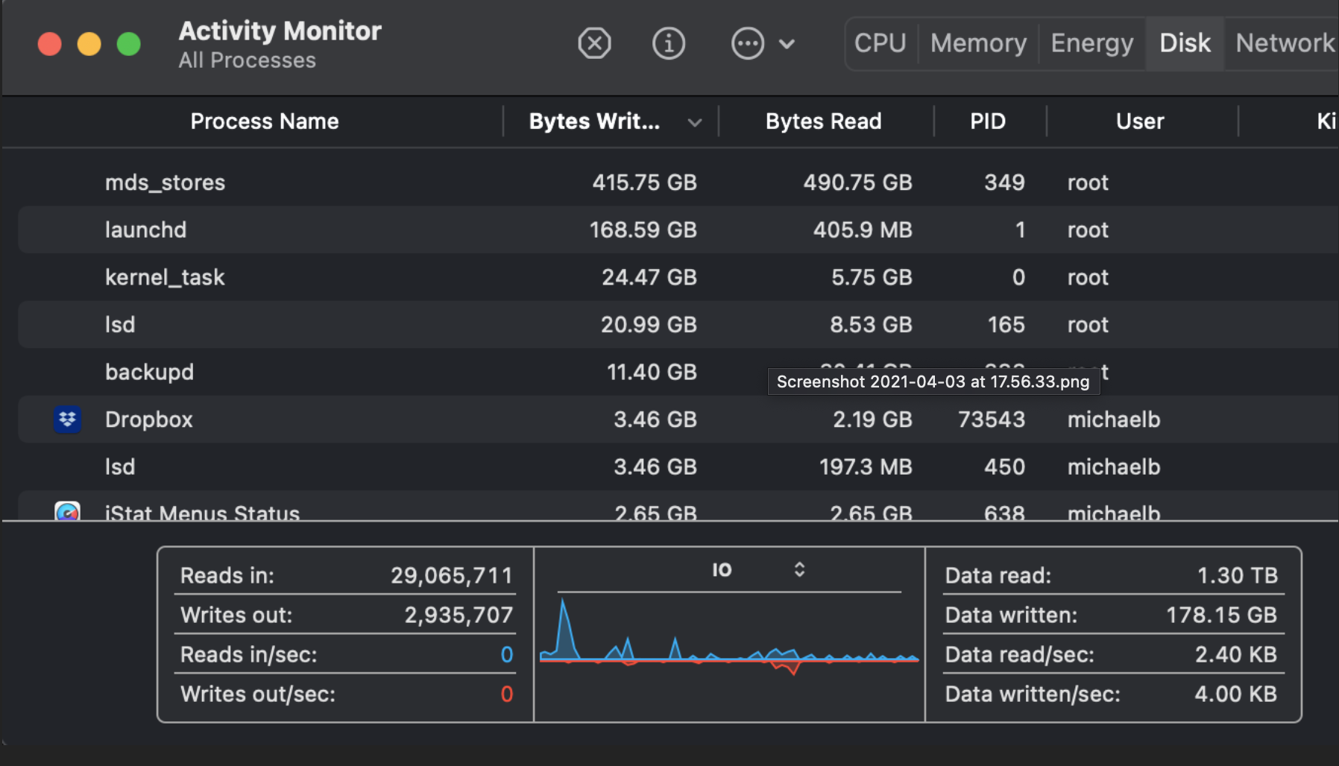1339x766 pixels.
Task: Select the Network tab
Action: click(x=1285, y=43)
